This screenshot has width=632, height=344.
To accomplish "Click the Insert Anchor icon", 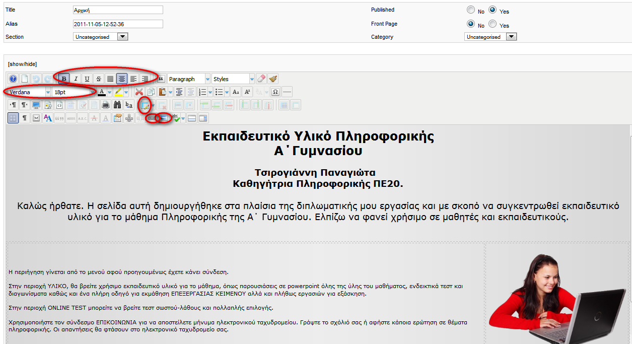I will [129, 118].
